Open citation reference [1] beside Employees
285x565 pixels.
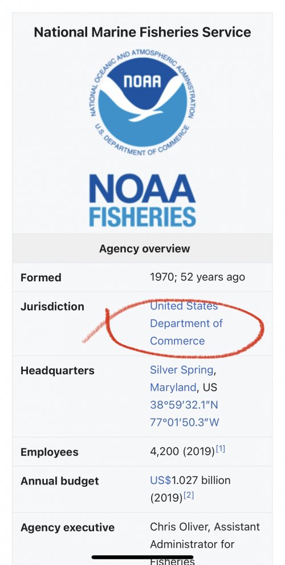click(x=221, y=449)
